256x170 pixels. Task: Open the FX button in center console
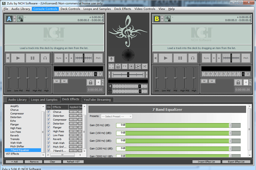coord(124,66)
